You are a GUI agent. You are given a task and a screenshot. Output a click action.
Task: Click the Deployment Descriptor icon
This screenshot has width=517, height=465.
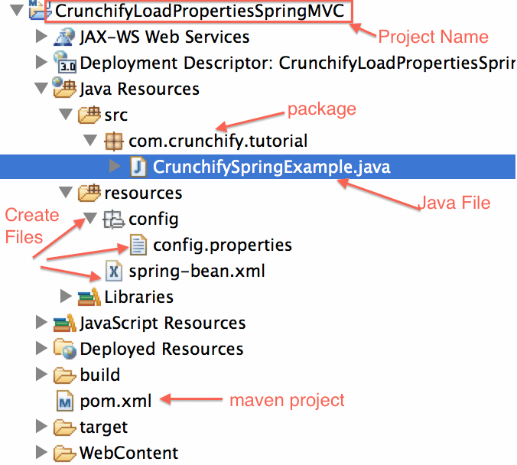pos(65,63)
